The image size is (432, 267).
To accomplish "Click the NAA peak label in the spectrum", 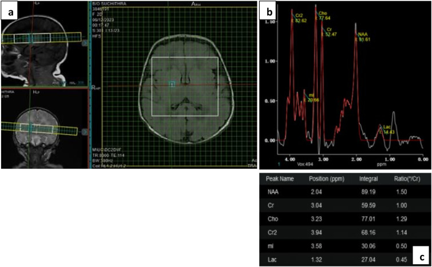I will pyautogui.click(x=363, y=37).
